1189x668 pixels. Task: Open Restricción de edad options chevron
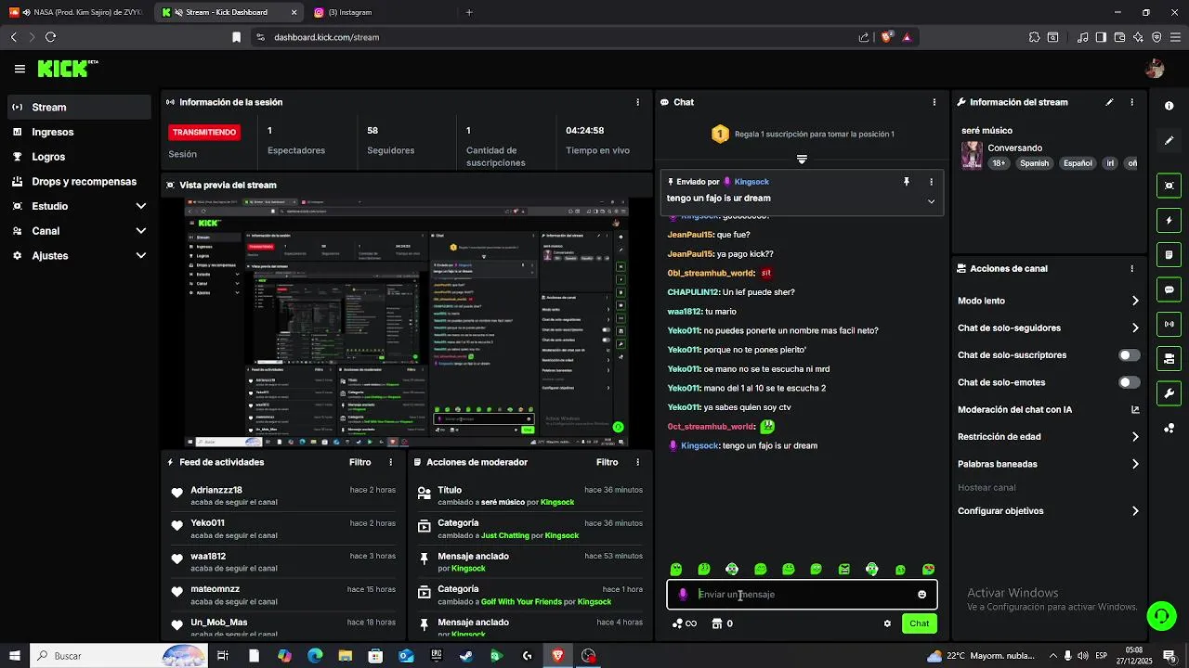(x=1135, y=437)
